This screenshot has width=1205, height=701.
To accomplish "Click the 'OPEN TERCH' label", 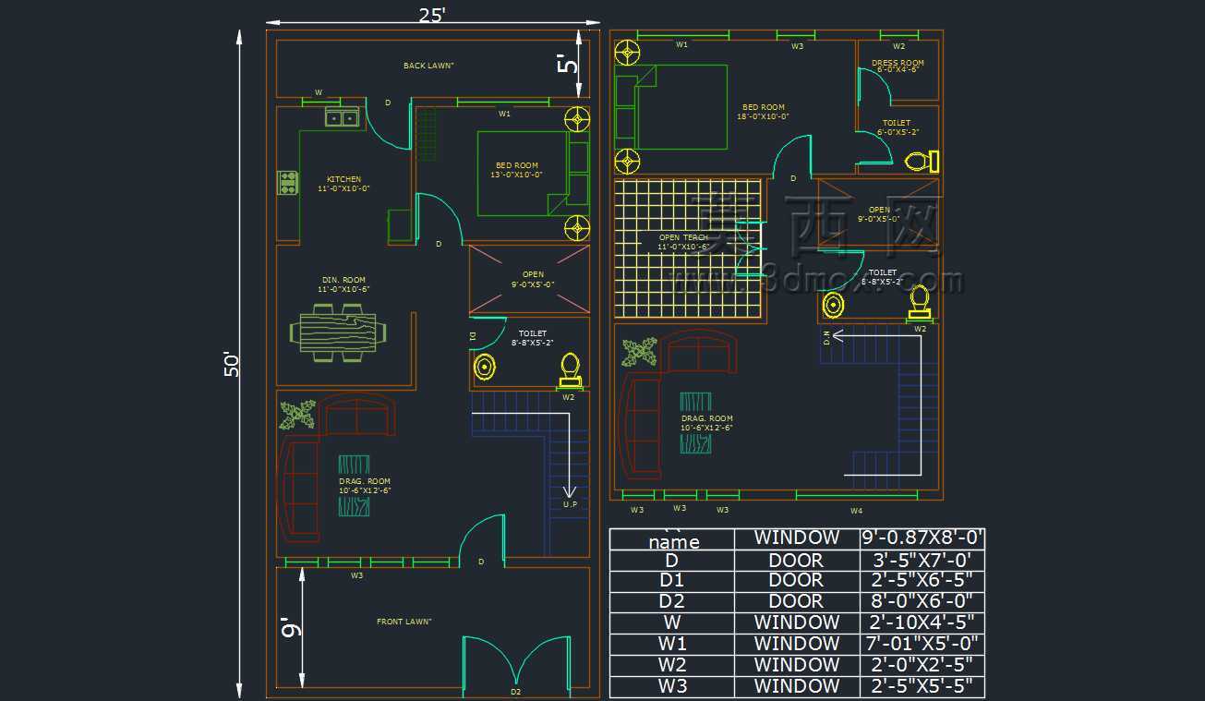I will coord(683,237).
